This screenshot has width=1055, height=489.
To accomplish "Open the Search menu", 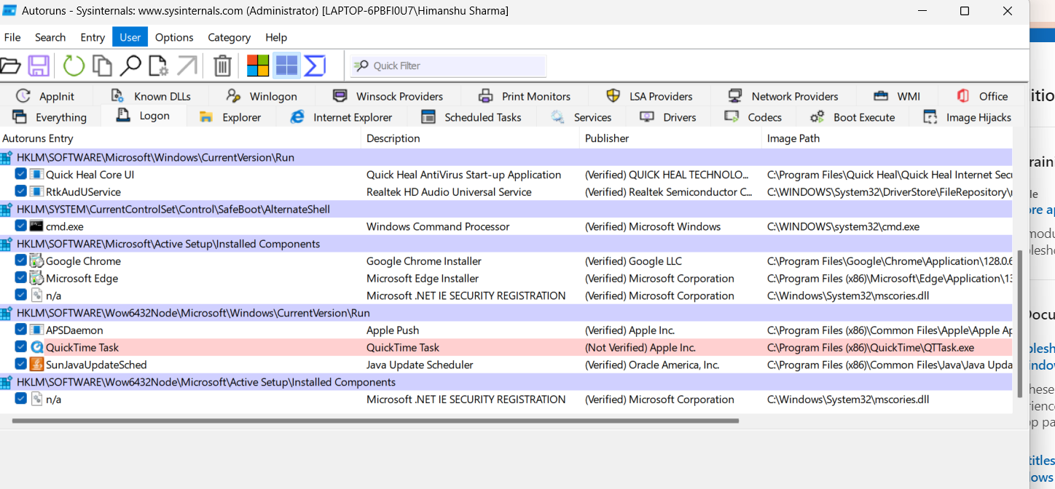I will (50, 37).
